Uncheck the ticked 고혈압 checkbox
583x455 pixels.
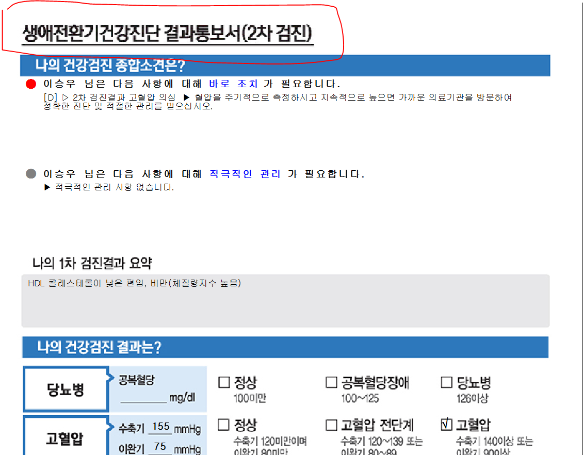447,424
